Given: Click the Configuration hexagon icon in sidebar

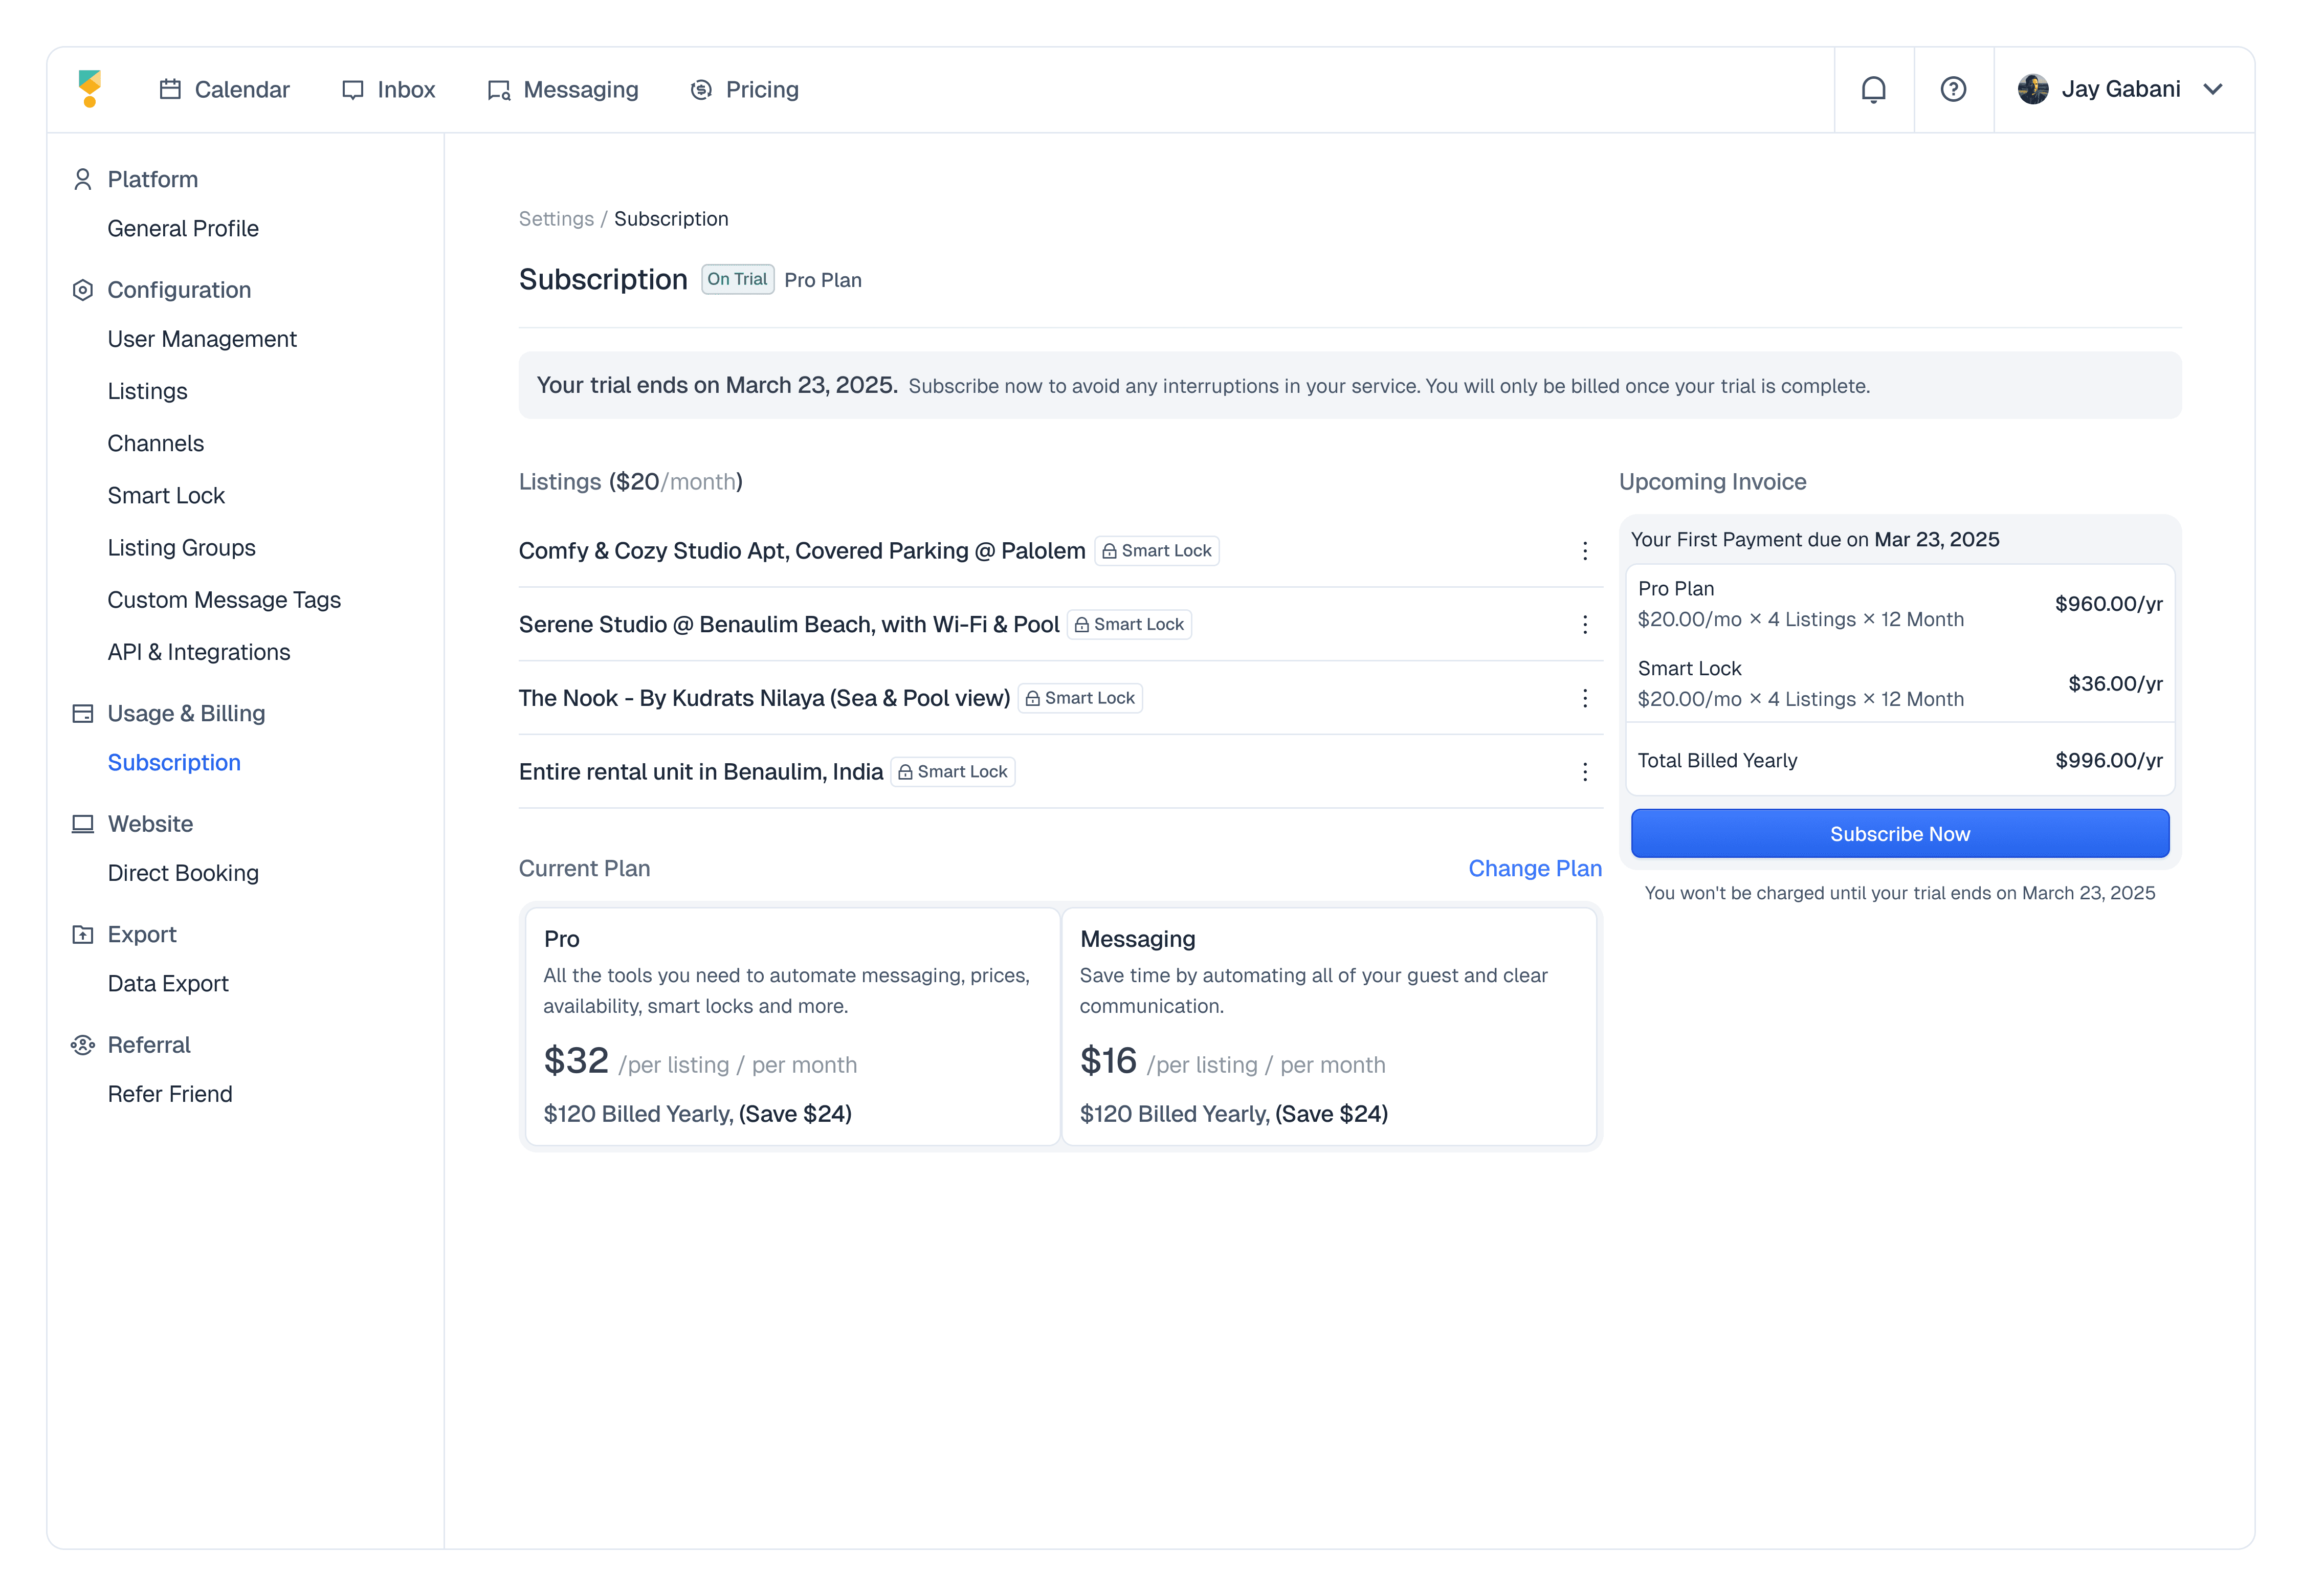Looking at the screenshot, I should (83, 290).
